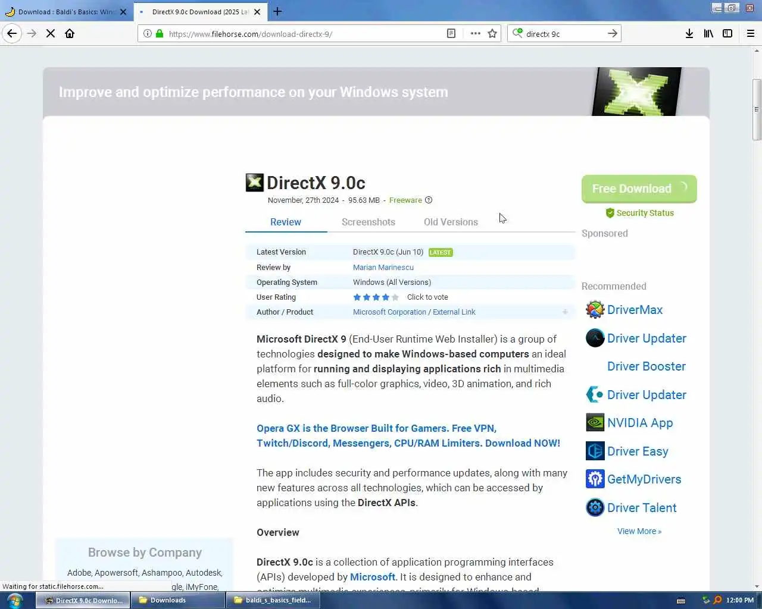
Task: Click the DriverMax app icon
Action: [595, 310]
